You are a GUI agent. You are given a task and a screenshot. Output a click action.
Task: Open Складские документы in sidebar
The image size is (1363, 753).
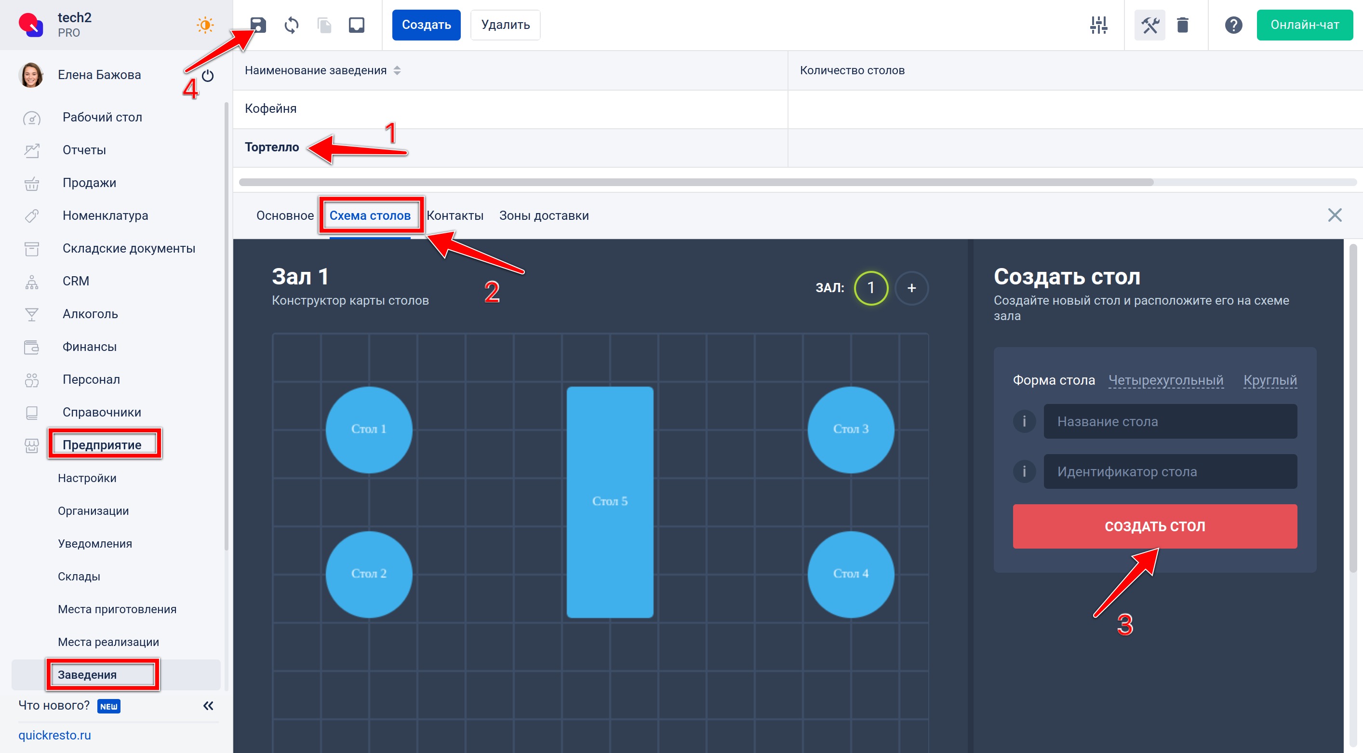click(129, 248)
